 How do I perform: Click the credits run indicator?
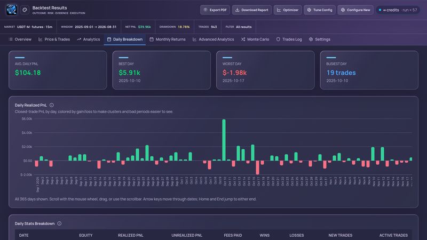(398, 10)
